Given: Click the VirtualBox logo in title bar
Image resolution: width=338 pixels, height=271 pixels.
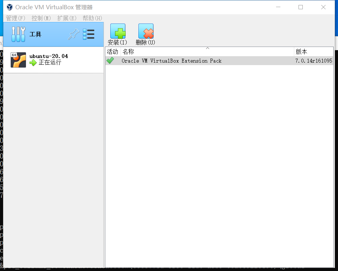Looking at the screenshot, I should [x=10, y=7].
